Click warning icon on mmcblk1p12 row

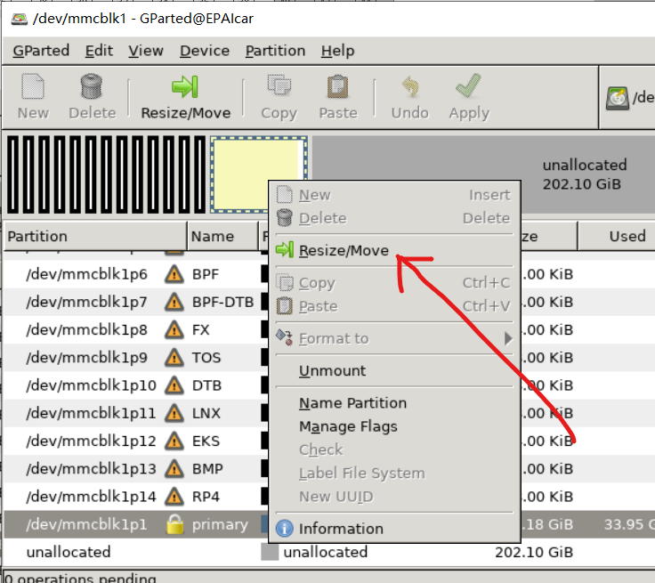[x=174, y=441]
